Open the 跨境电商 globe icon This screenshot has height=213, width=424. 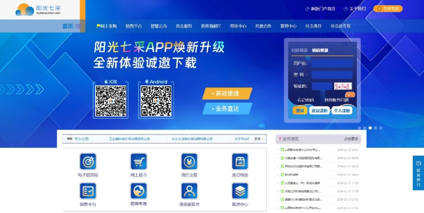coord(139,190)
